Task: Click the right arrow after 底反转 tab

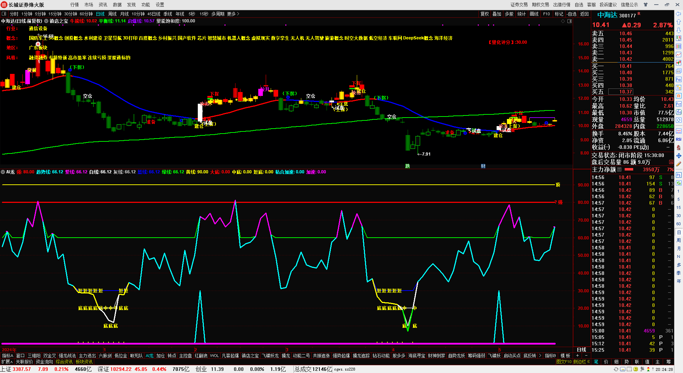Action: [x=540, y=356]
